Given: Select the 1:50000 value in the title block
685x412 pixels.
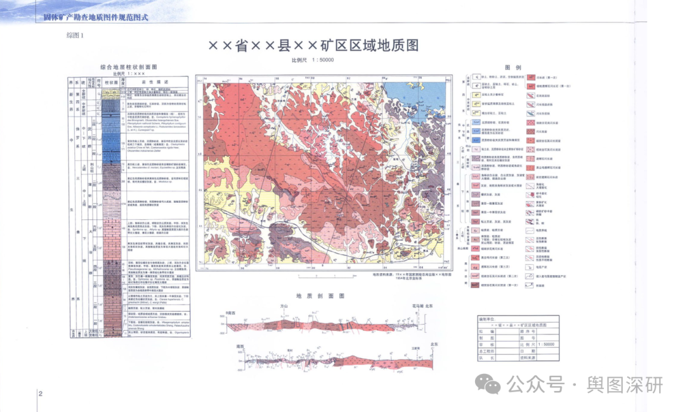Looking at the screenshot, I should point(546,344).
